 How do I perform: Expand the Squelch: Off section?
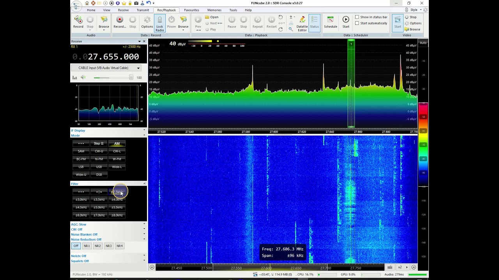tap(108, 261)
